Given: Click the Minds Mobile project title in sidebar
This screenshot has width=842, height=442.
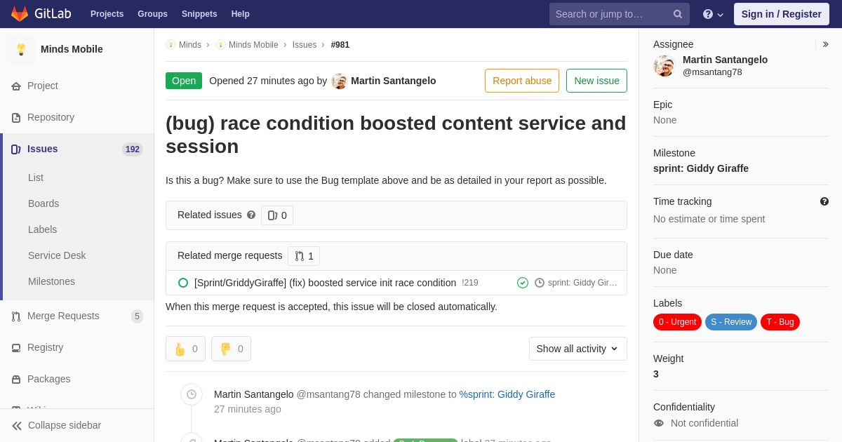Looking at the screenshot, I should [x=72, y=49].
